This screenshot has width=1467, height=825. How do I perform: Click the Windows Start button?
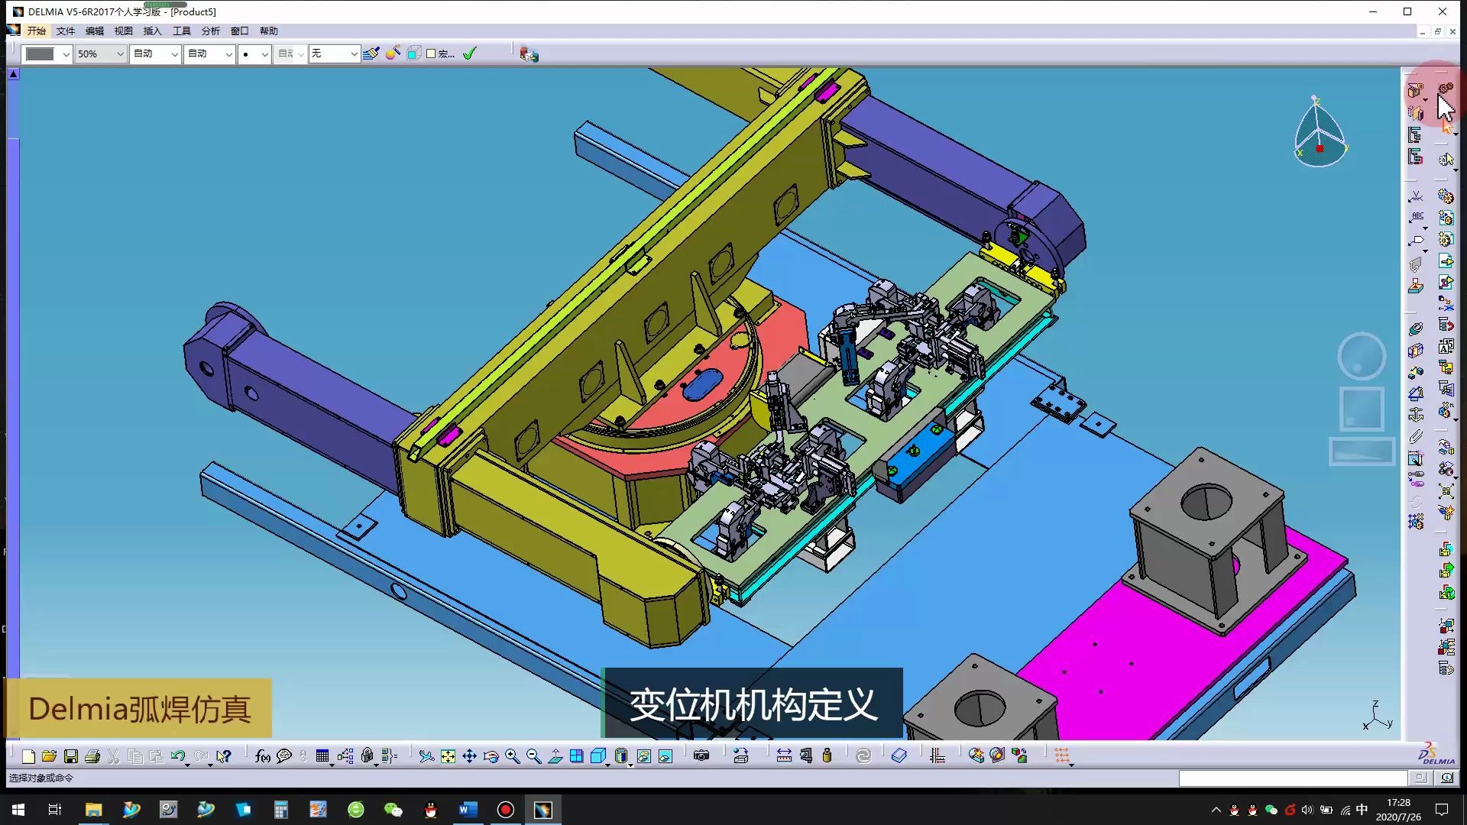[x=18, y=810]
